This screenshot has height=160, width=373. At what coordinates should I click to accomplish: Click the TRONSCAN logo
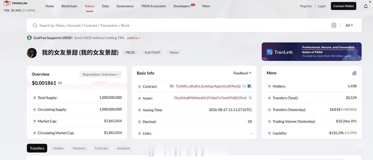point(16,3)
